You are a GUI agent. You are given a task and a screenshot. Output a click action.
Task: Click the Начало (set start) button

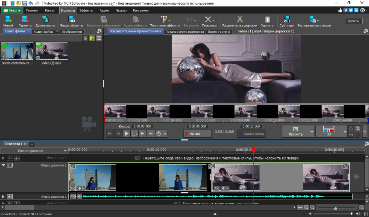point(197,133)
